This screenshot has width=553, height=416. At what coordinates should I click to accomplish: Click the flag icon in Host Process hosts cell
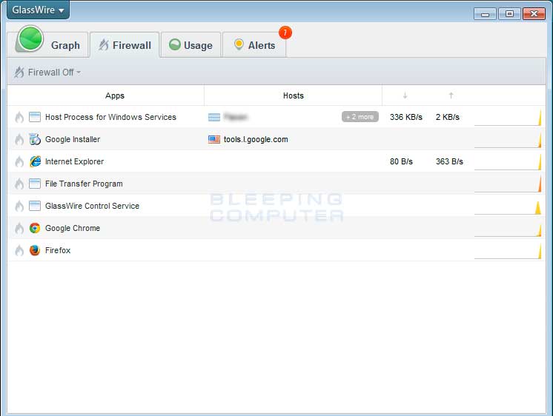(x=214, y=117)
